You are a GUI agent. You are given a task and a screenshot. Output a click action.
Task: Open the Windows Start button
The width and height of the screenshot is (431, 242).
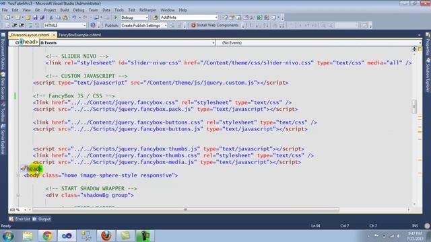coord(7,236)
